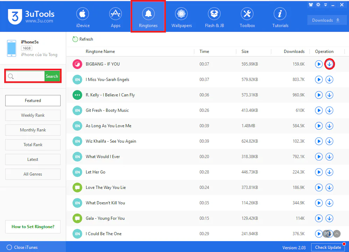Viewport: 349px width, 252px height.
Task: Open the Downloads manager button
Action: point(327,20)
